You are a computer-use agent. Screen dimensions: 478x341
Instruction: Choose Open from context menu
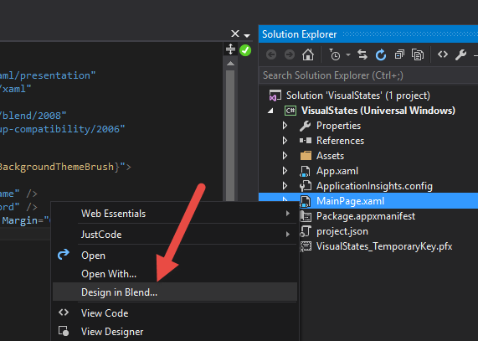pyautogui.click(x=175, y=256)
